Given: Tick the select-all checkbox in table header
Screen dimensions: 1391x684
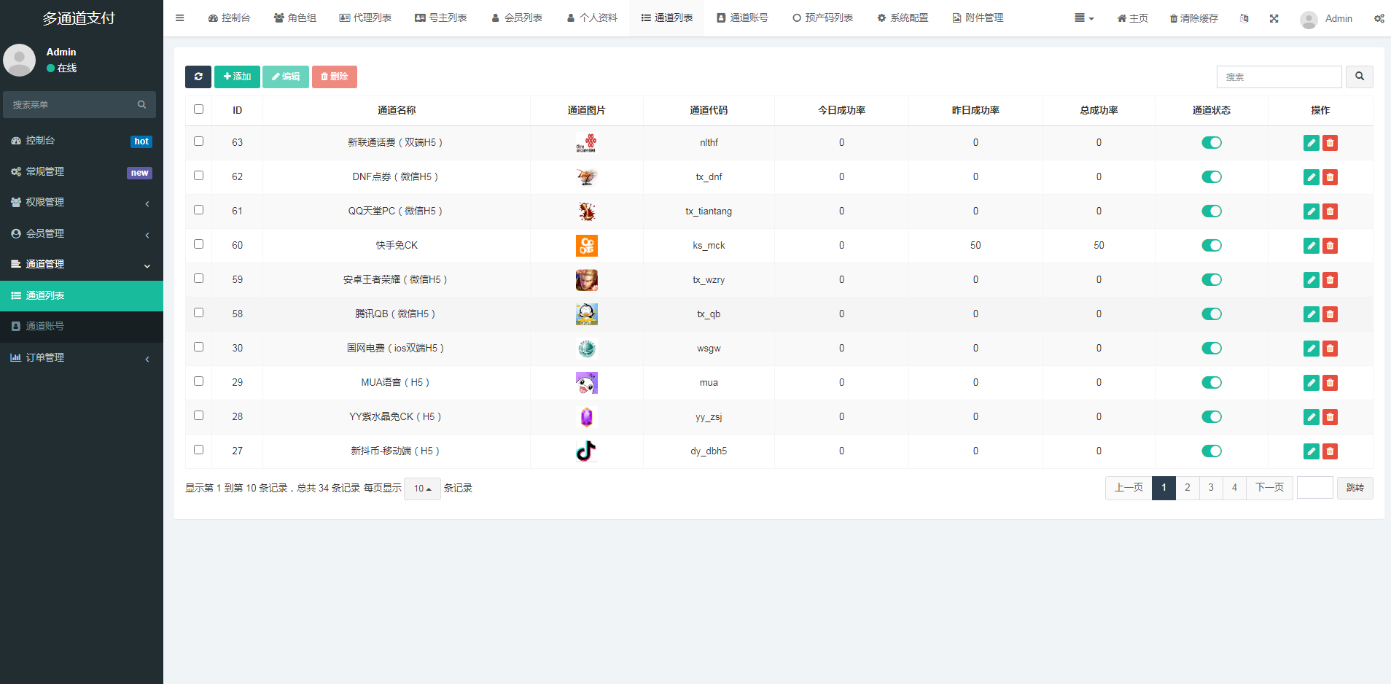Looking at the screenshot, I should coord(198,109).
